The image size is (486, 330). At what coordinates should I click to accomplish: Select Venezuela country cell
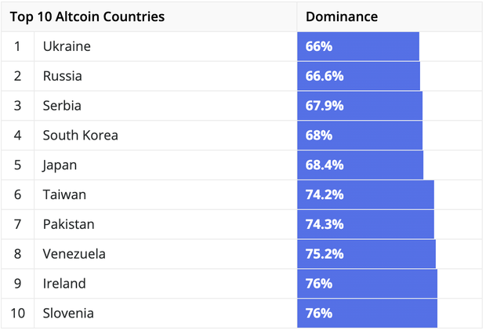click(74, 254)
